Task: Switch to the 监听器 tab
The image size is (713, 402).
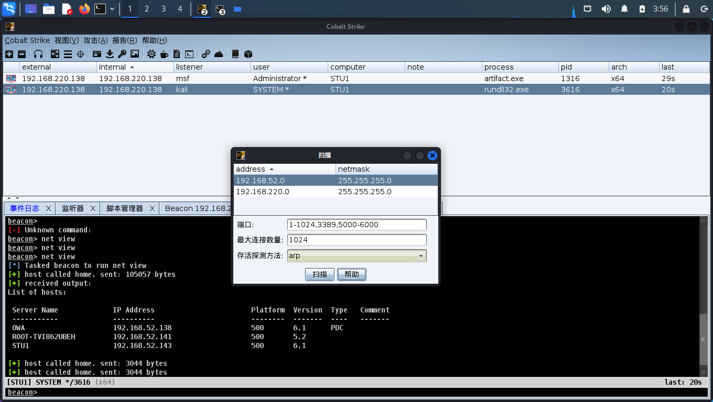Action: tap(73, 208)
